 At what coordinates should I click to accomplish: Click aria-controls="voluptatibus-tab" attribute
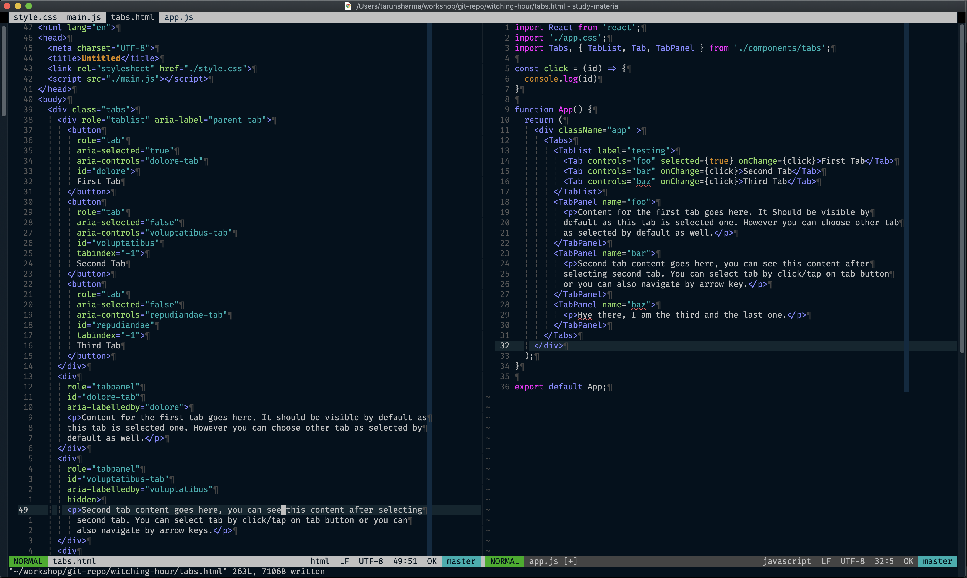point(154,233)
